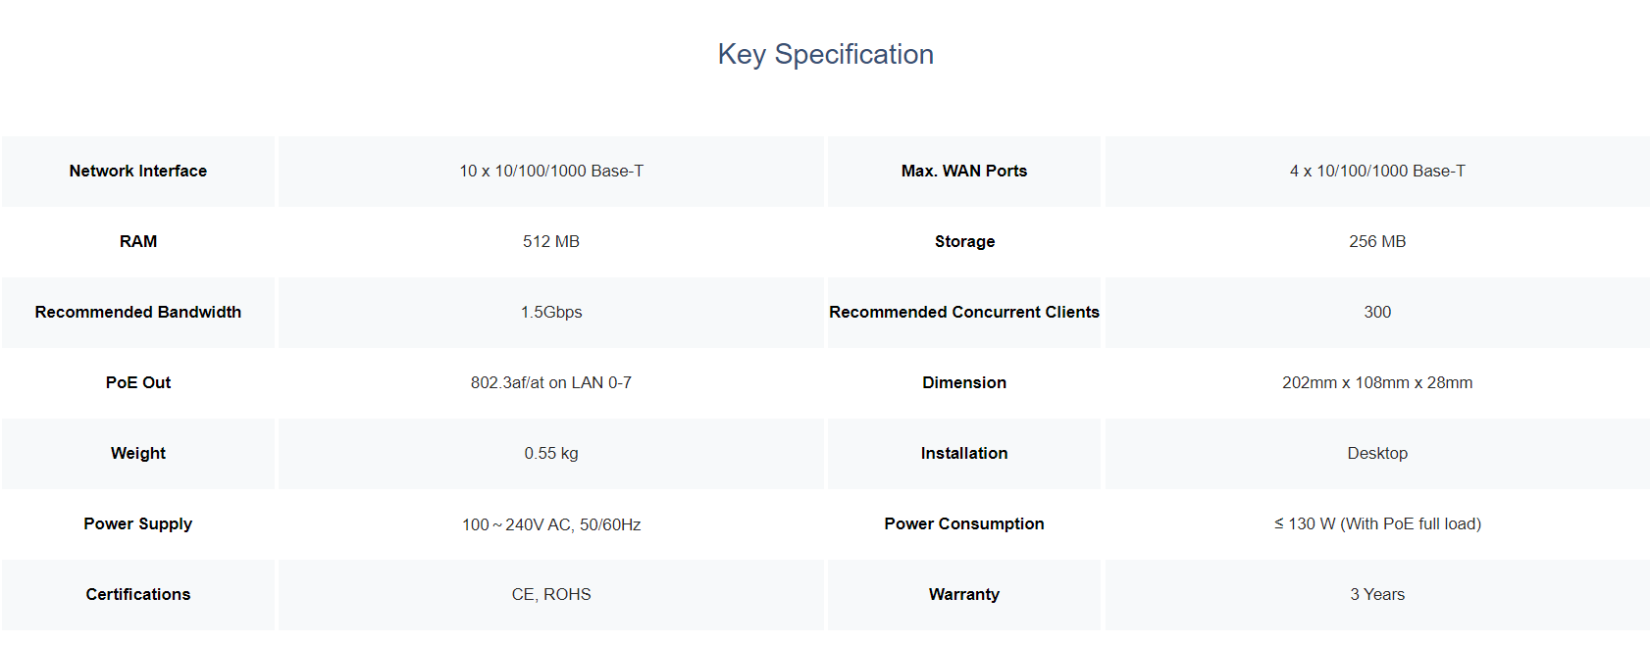Screen dimensions: 1650x646
Task: Click the 3 Years warranty value
Action: (x=1377, y=594)
